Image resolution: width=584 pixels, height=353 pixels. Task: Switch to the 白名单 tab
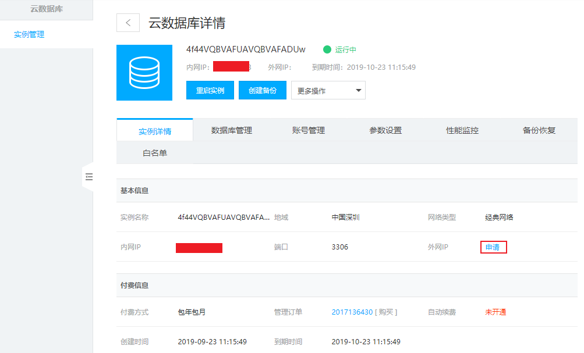pos(155,154)
